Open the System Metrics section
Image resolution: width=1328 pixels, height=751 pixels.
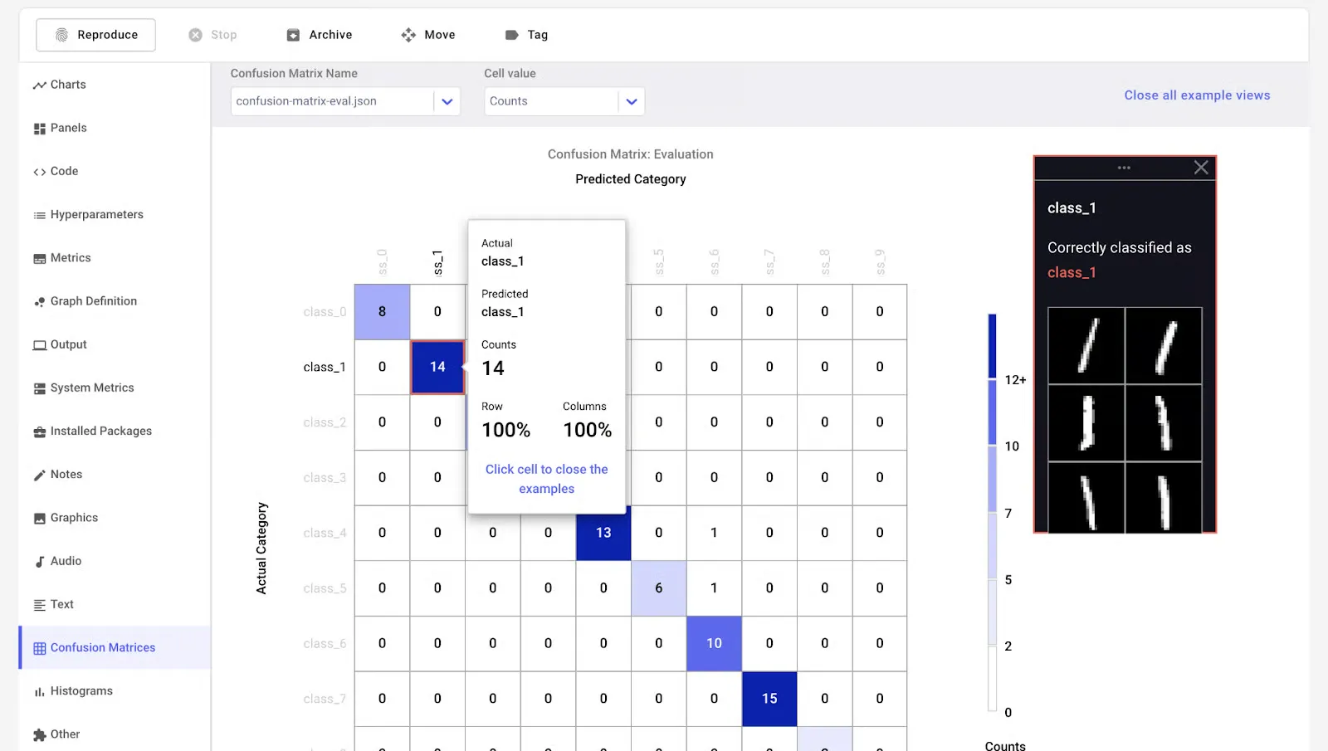click(x=92, y=388)
